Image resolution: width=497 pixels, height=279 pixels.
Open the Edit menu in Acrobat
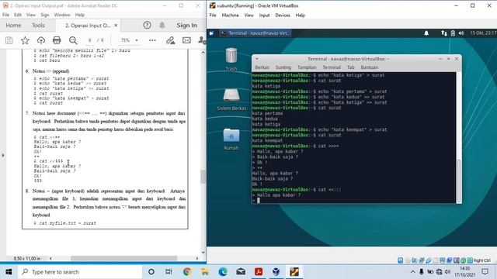(18, 15)
